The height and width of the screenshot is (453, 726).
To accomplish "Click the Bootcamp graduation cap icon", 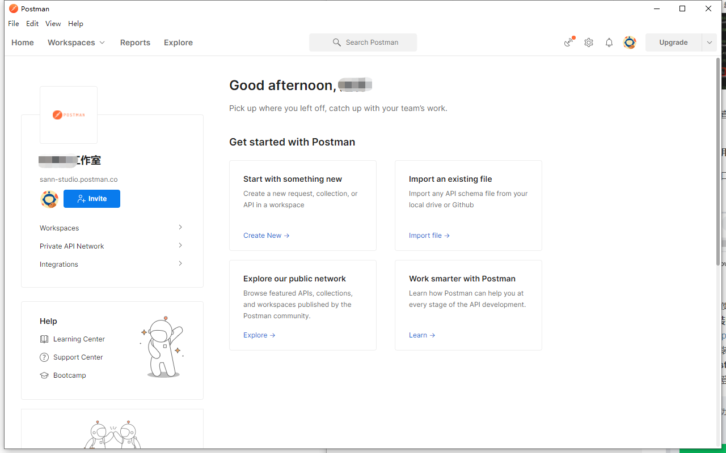I will [x=44, y=375].
